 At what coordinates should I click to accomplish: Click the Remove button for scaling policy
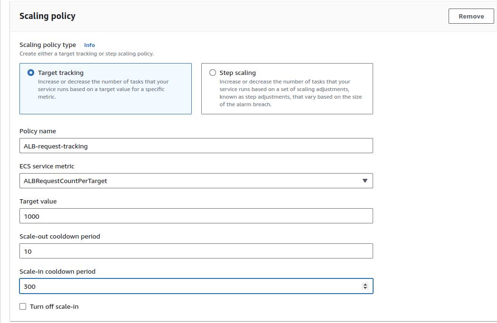[x=471, y=16]
